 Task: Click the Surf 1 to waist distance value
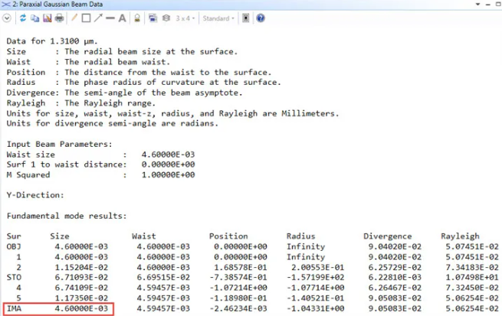tap(168, 165)
